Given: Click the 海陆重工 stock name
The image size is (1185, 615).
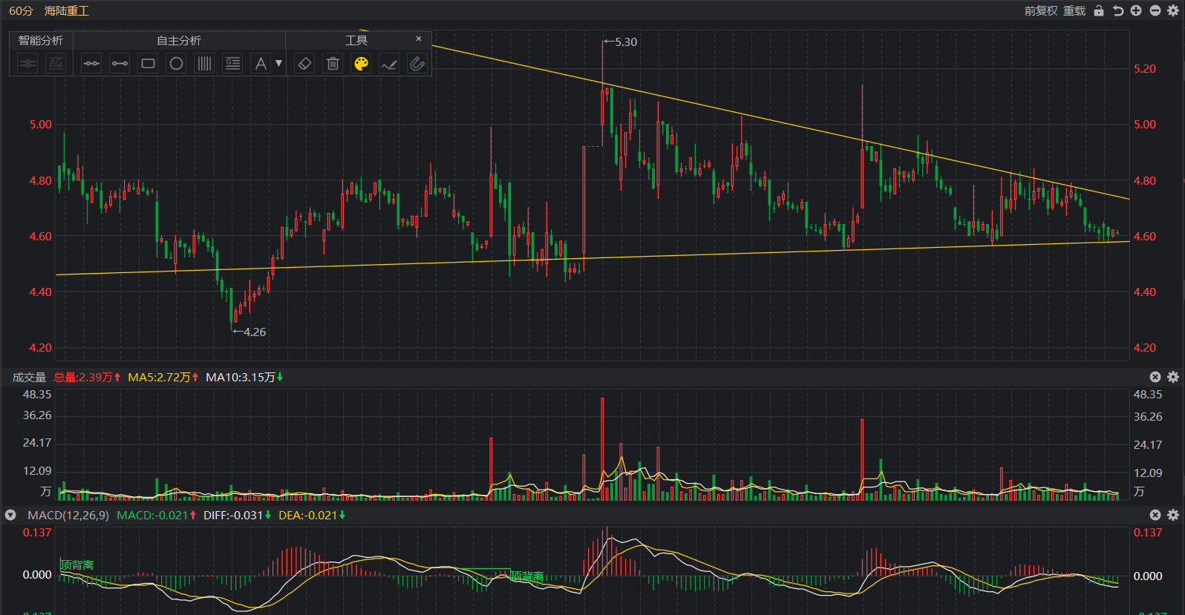Looking at the screenshot, I should coord(67,10).
